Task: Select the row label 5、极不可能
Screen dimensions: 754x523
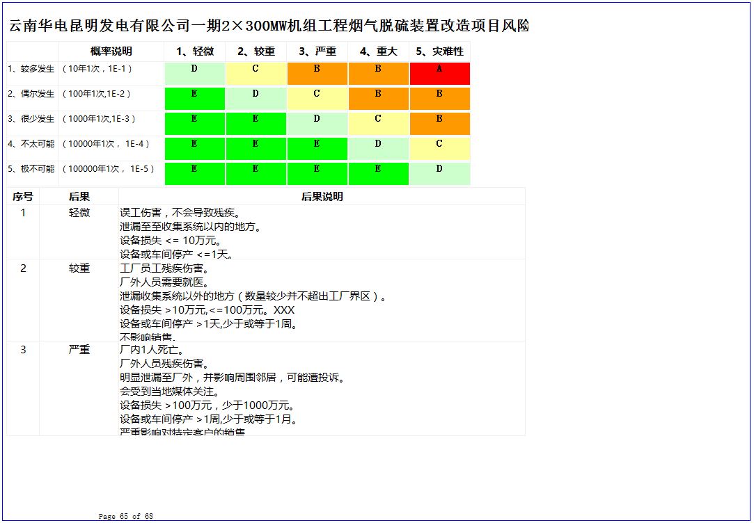Action: coord(31,168)
